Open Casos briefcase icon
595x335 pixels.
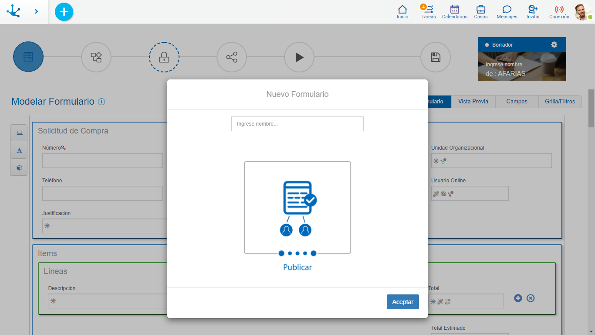481,12
